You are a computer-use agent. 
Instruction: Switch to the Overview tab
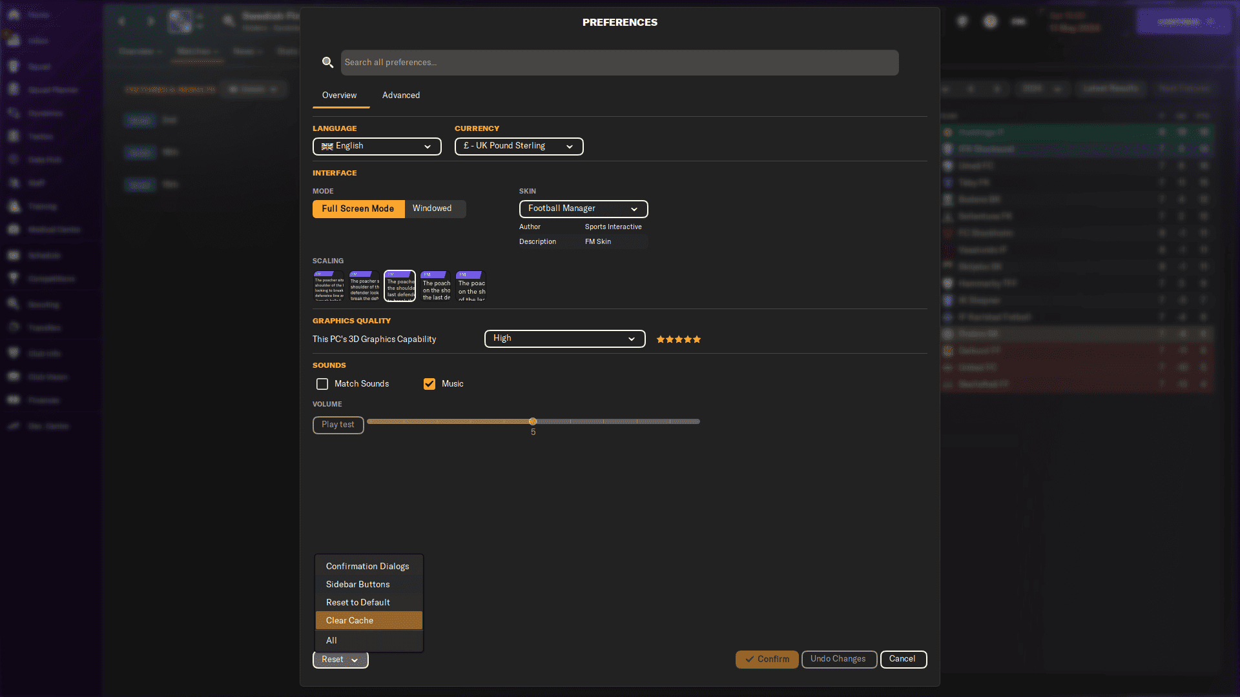pyautogui.click(x=339, y=95)
